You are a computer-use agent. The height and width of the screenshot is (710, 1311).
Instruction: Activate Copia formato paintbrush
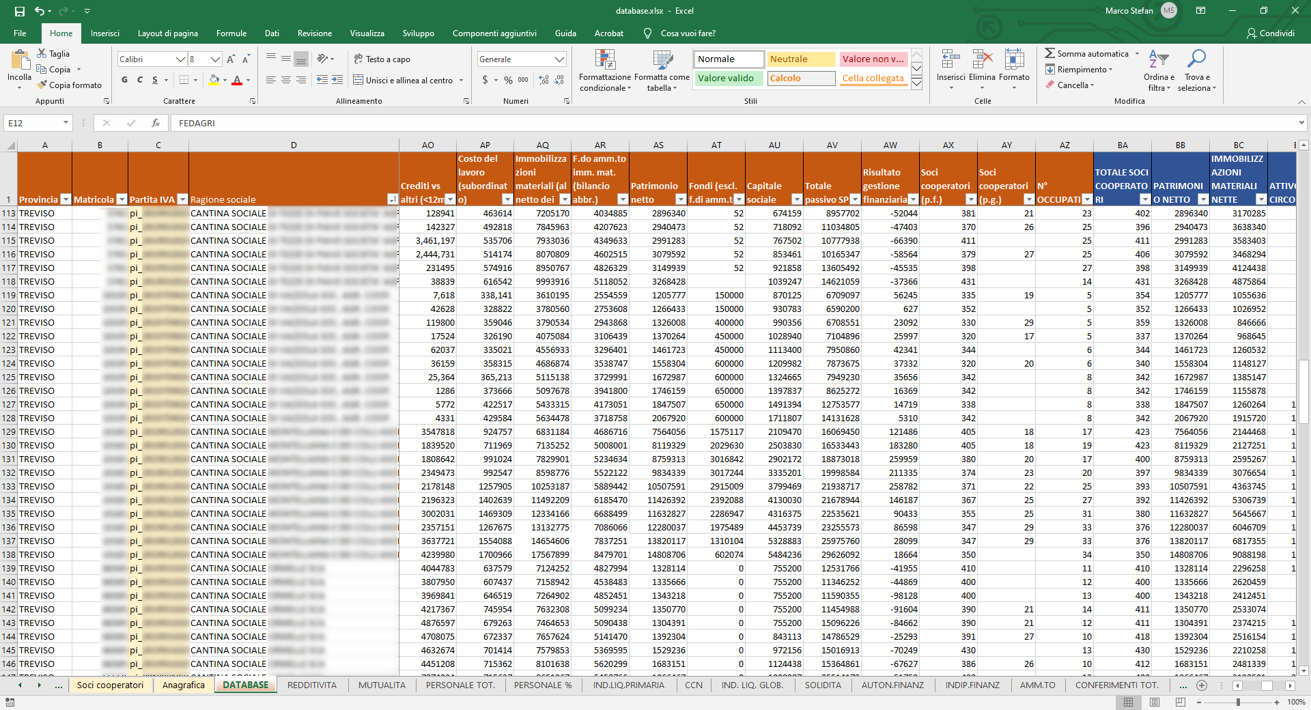70,85
